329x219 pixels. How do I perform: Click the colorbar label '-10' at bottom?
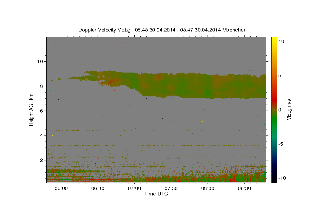[283, 178]
